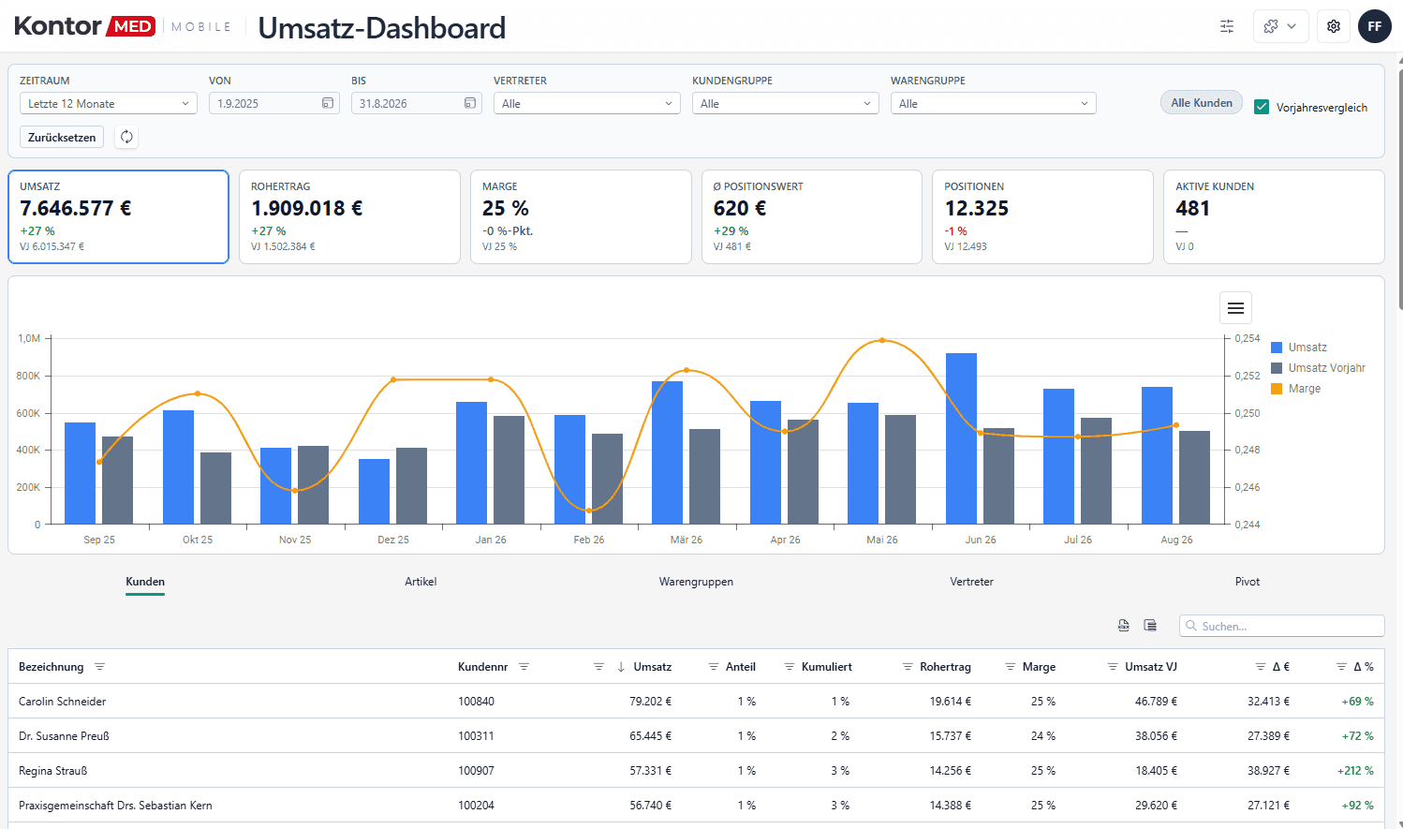Select the Positionen KPI card
Screen dimensions: 1403x829
pos(1042,216)
